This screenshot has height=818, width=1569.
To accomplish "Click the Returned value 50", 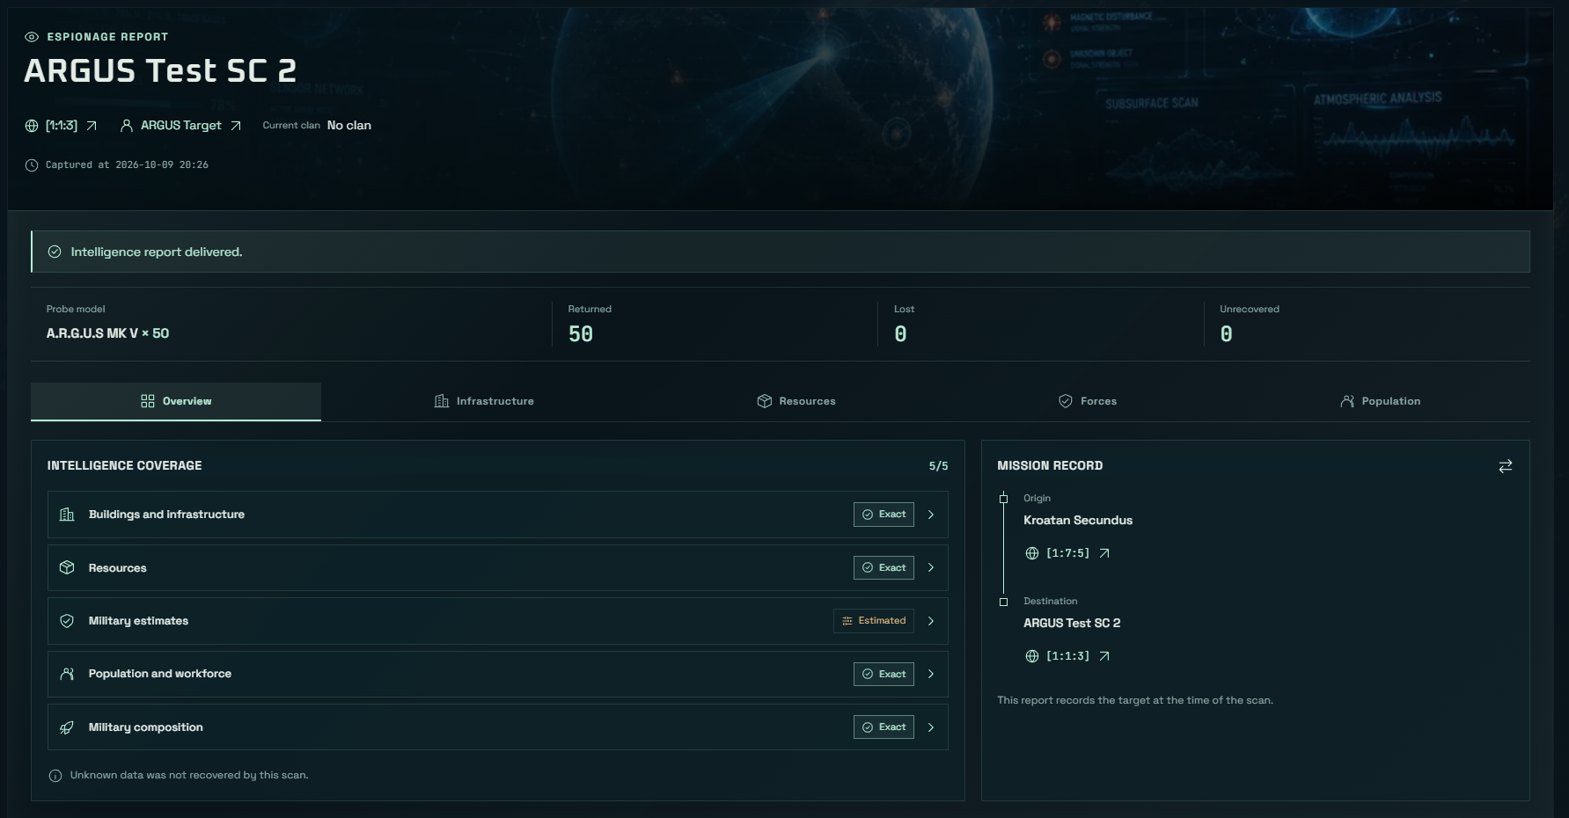I will [581, 334].
